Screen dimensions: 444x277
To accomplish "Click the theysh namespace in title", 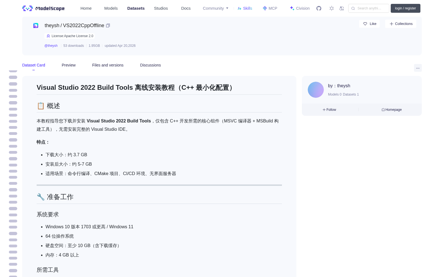I will click(52, 25).
